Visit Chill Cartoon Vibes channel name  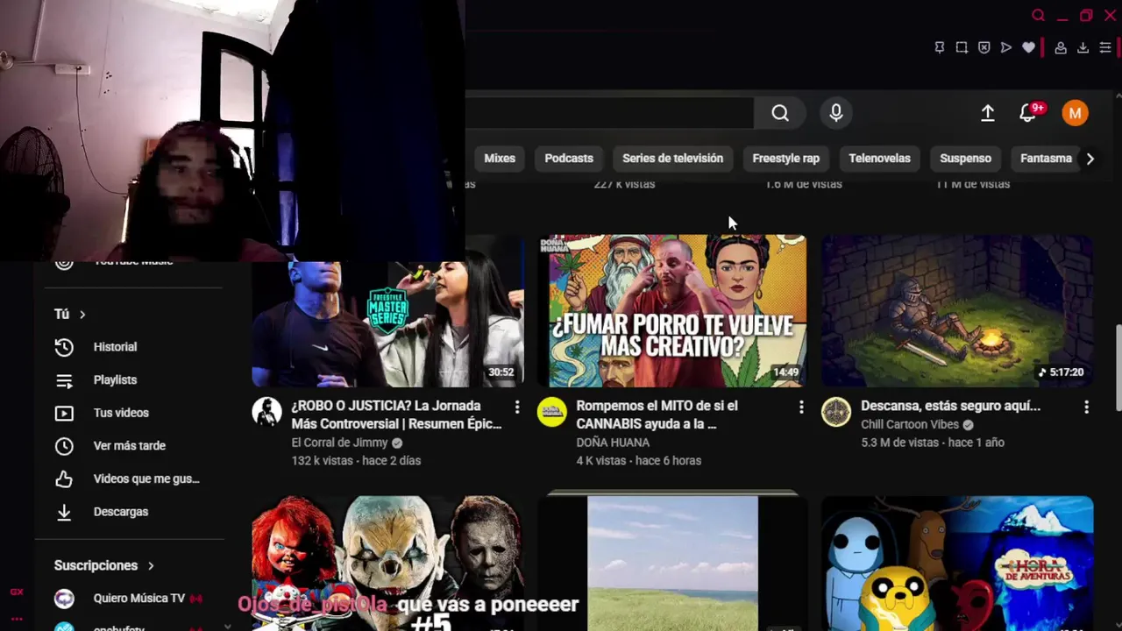910,424
